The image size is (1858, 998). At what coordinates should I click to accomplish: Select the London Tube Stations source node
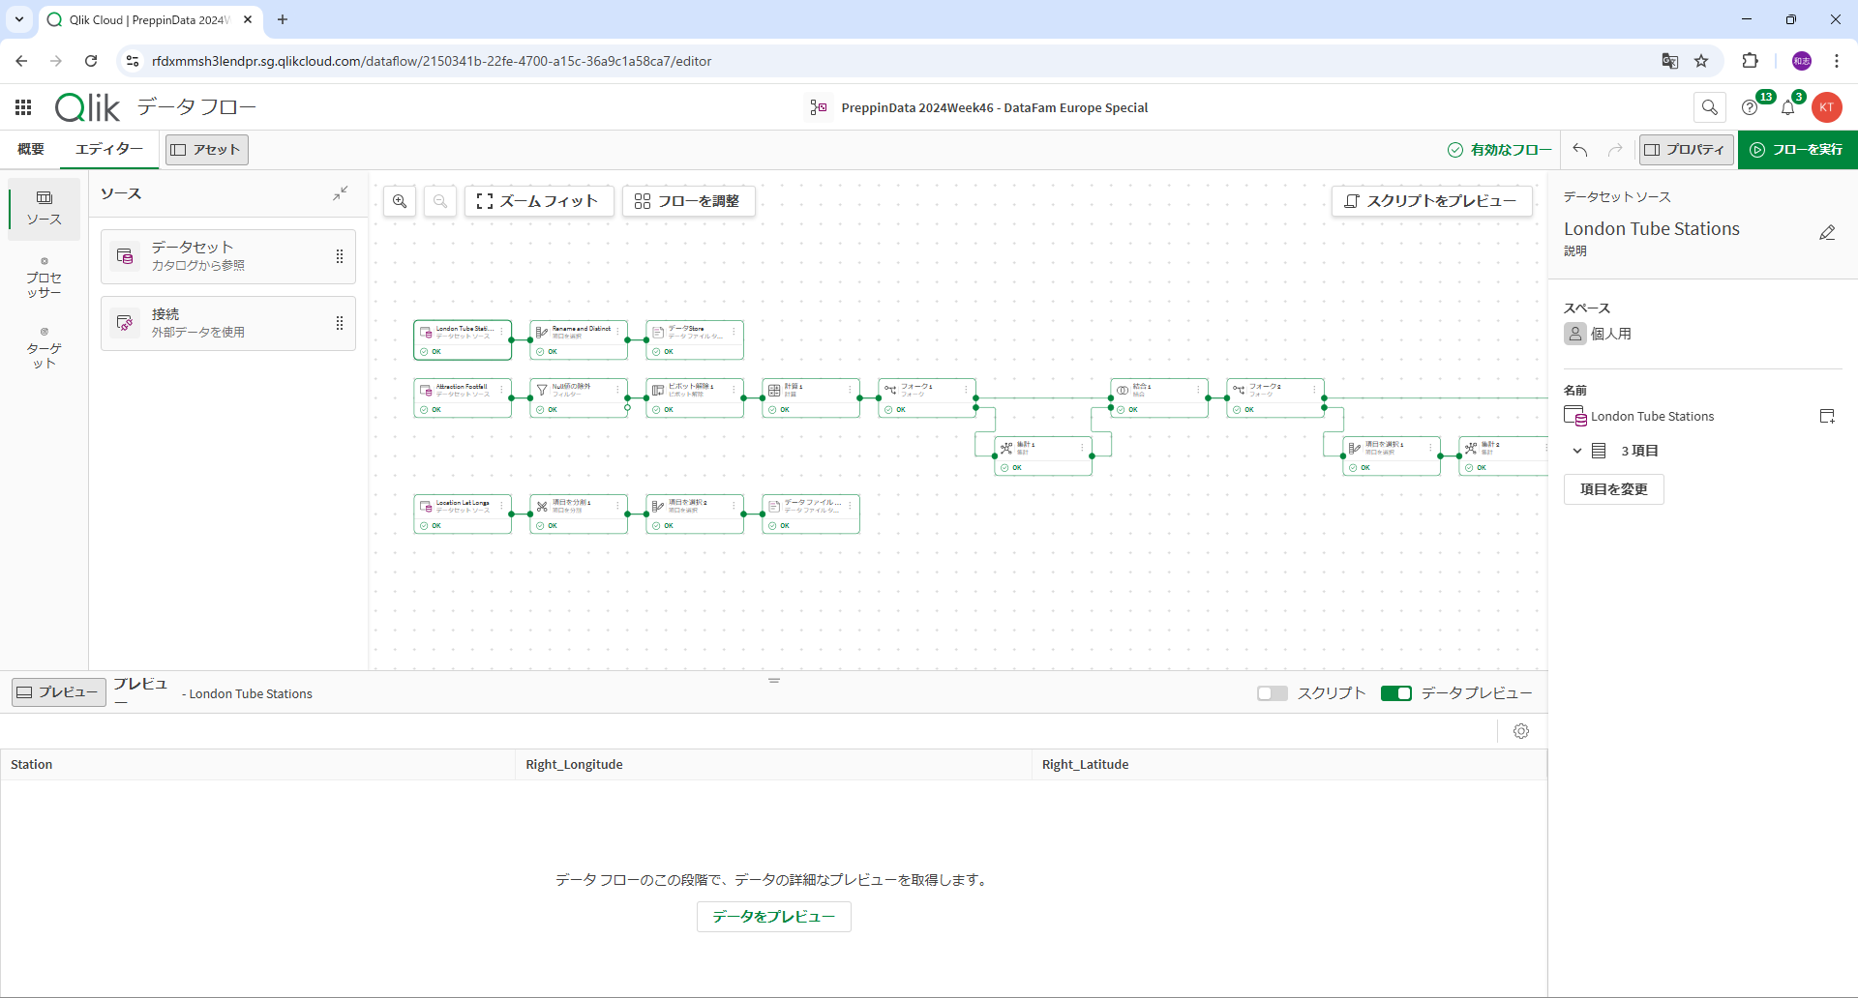pyautogui.click(x=463, y=339)
